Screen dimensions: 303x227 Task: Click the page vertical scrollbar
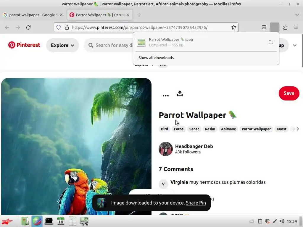[302, 51]
